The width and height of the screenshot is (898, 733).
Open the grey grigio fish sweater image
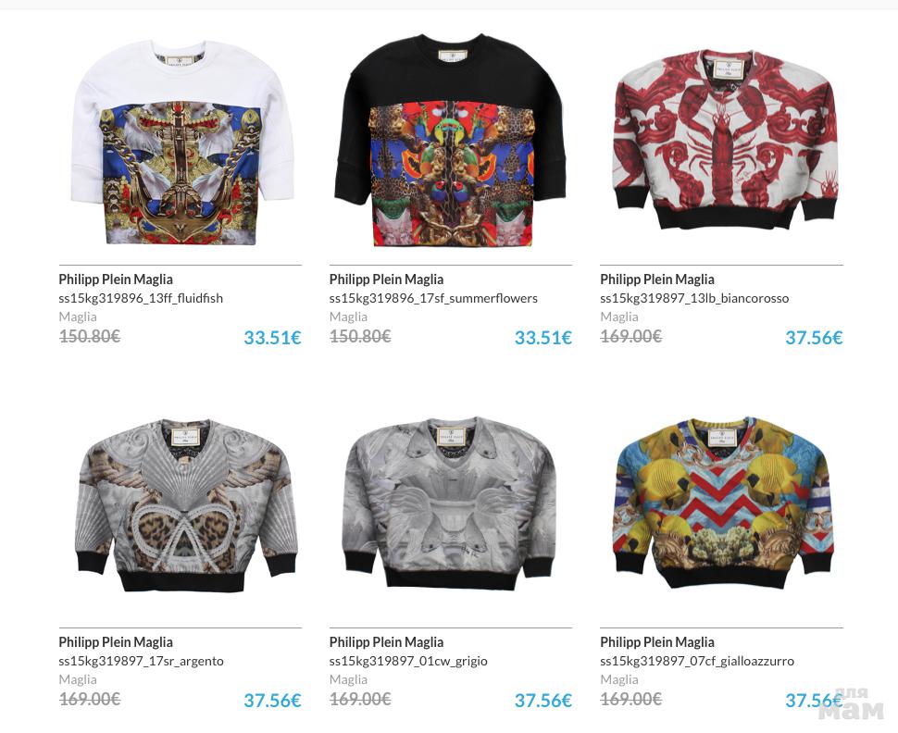pyautogui.click(x=451, y=503)
